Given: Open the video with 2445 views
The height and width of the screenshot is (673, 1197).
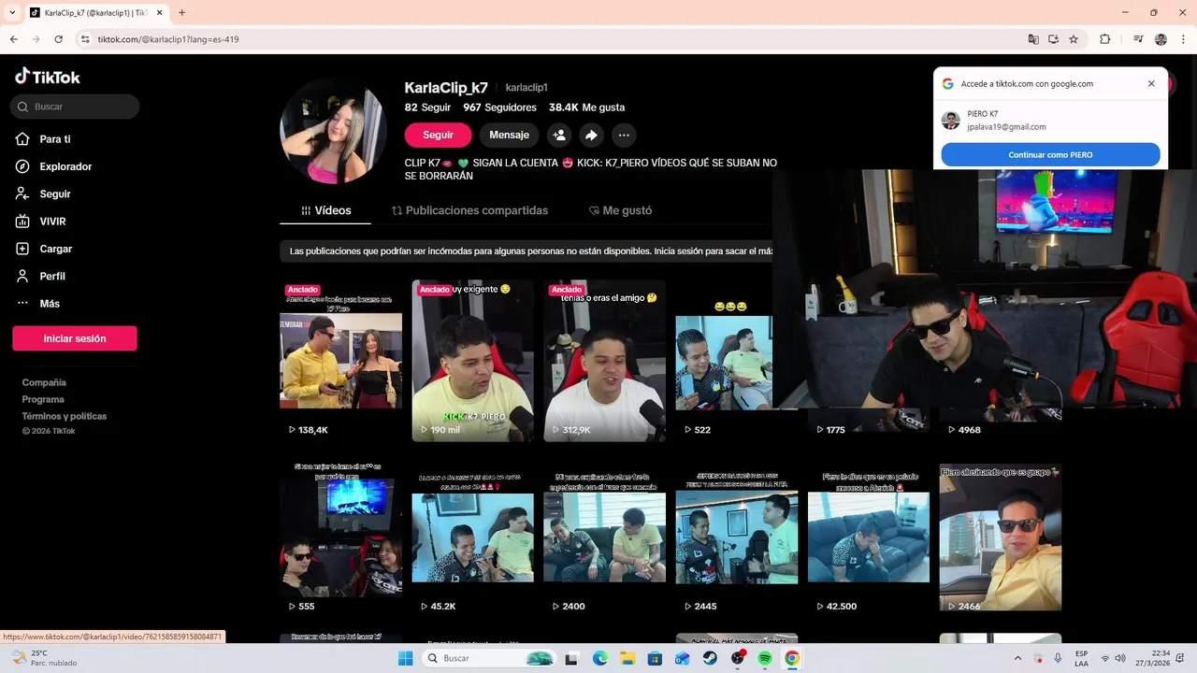Looking at the screenshot, I should [737, 537].
